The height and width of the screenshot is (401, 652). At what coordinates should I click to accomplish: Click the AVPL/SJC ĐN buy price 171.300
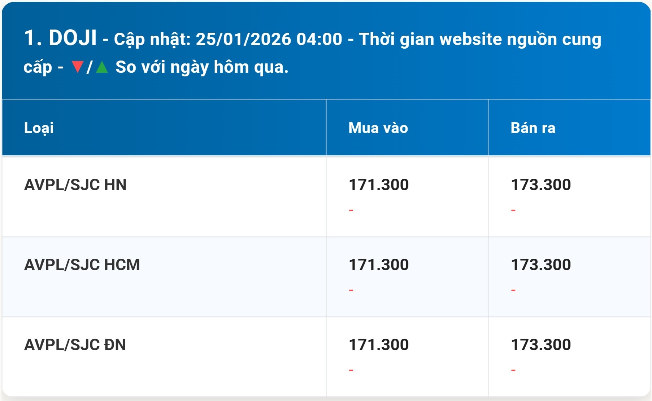click(378, 345)
